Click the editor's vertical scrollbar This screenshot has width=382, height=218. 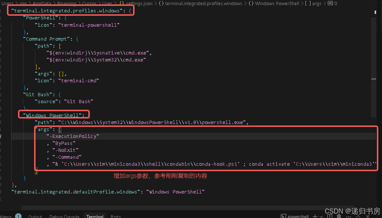coord(374,67)
